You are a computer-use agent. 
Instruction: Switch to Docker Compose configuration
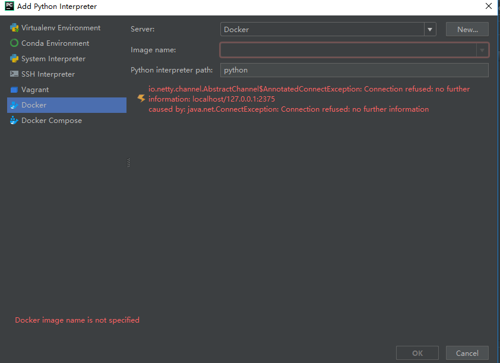click(x=52, y=120)
